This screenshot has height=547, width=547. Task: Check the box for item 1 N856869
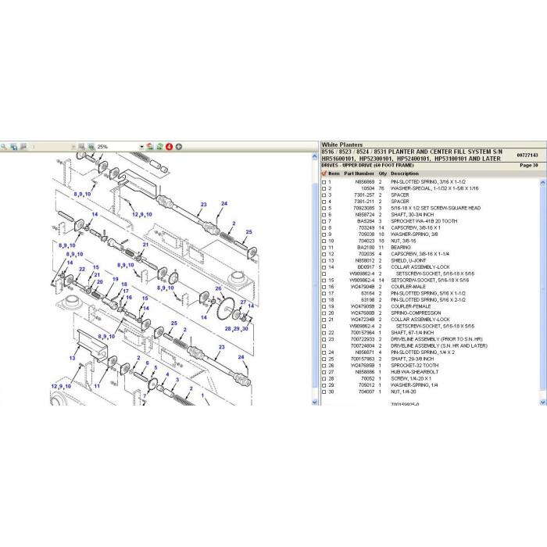tap(324, 182)
